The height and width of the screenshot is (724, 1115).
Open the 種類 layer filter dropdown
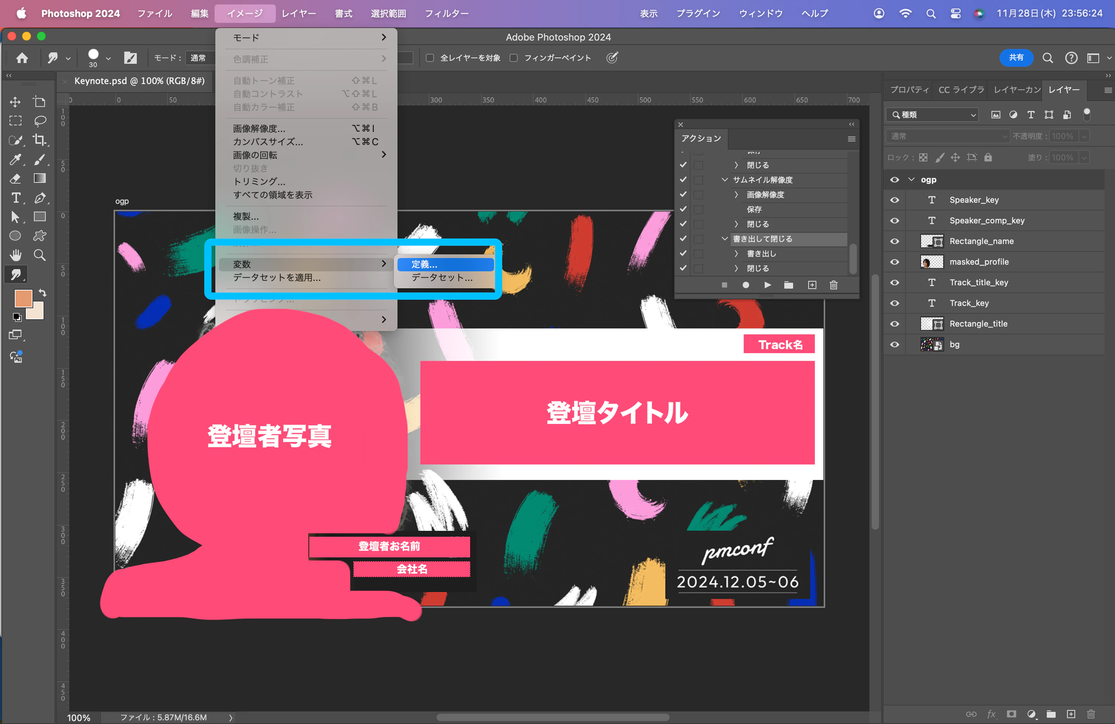tap(932, 115)
